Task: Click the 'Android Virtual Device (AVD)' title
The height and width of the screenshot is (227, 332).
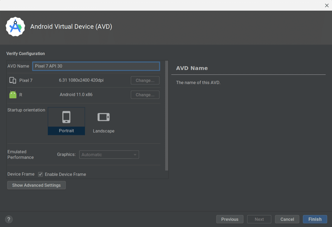Action: (71, 27)
